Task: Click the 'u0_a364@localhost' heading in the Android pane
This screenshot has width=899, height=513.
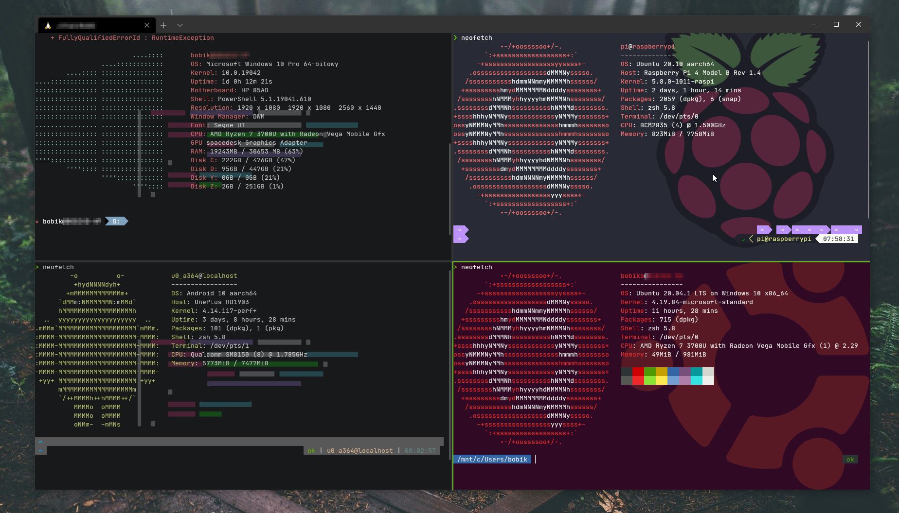Action: tap(204, 276)
